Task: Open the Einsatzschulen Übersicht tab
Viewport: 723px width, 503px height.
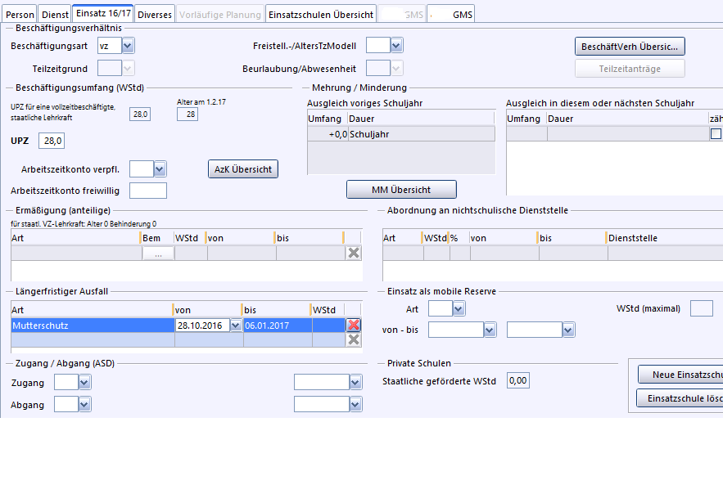Action: point(321,15)
